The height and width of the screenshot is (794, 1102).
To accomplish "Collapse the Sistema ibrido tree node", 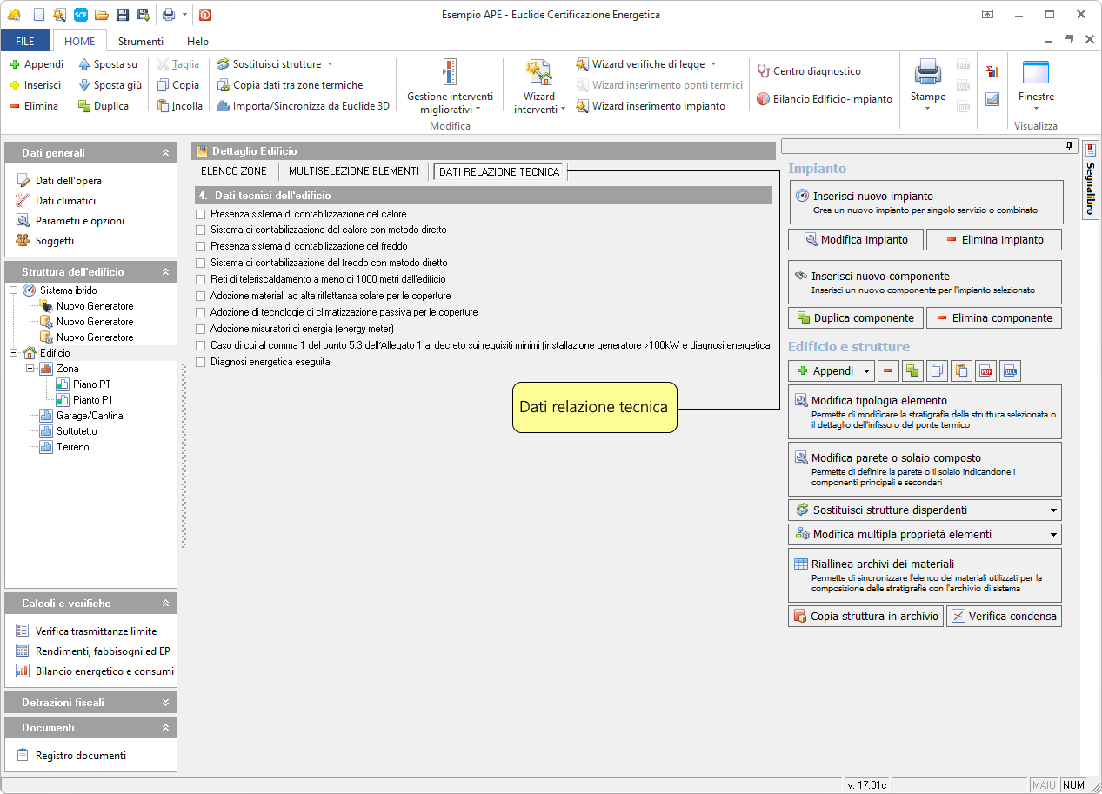I will pyautogui.click(x=14, y=290).
